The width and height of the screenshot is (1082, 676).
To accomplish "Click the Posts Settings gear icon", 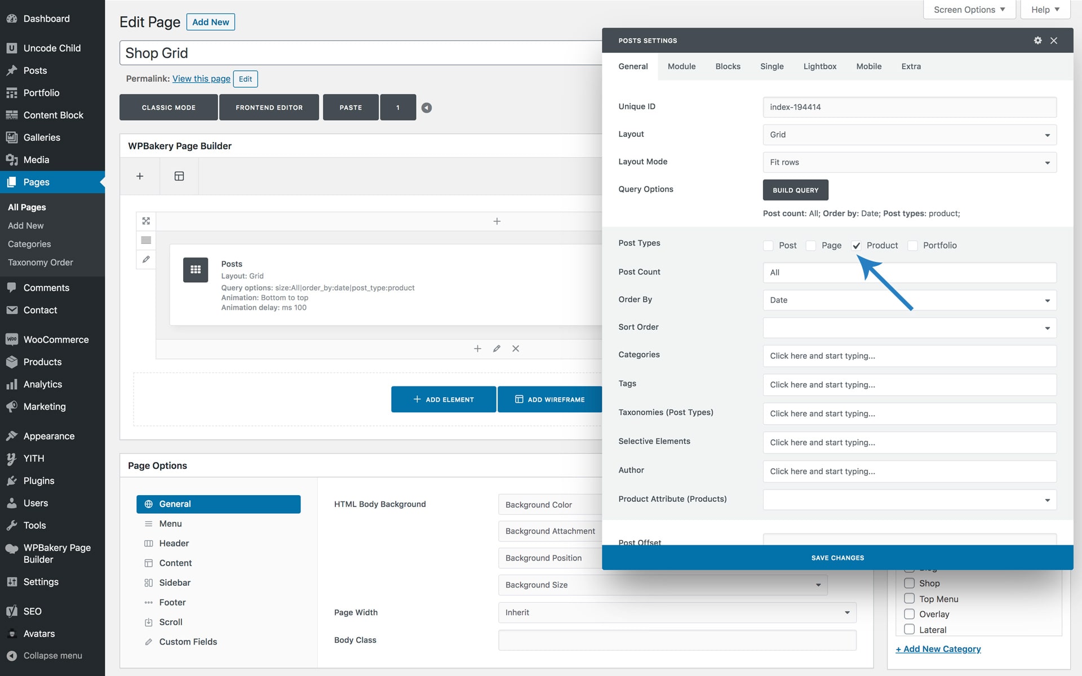I will (1037, 41).
